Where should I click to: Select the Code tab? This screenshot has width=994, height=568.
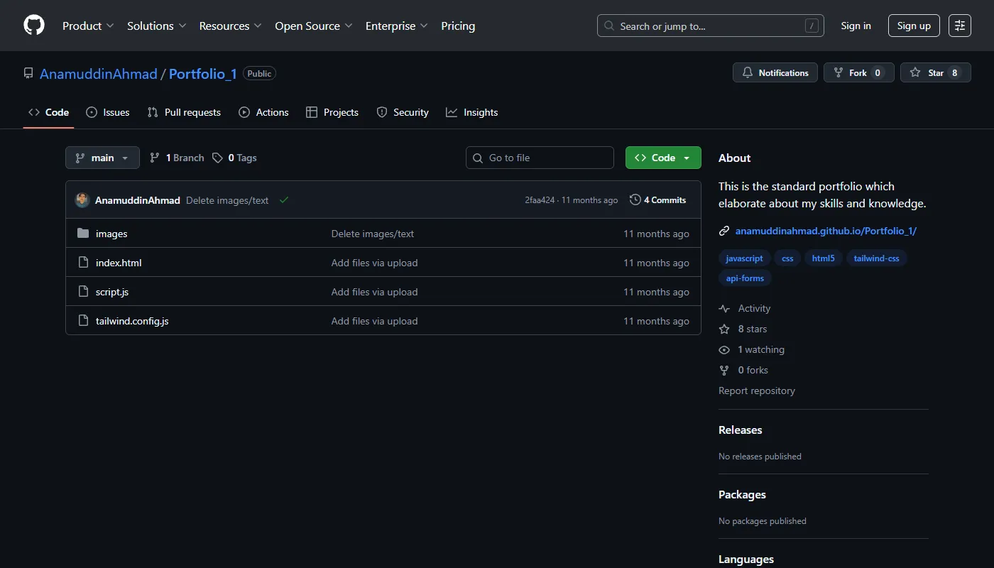[x=48, y=112]
